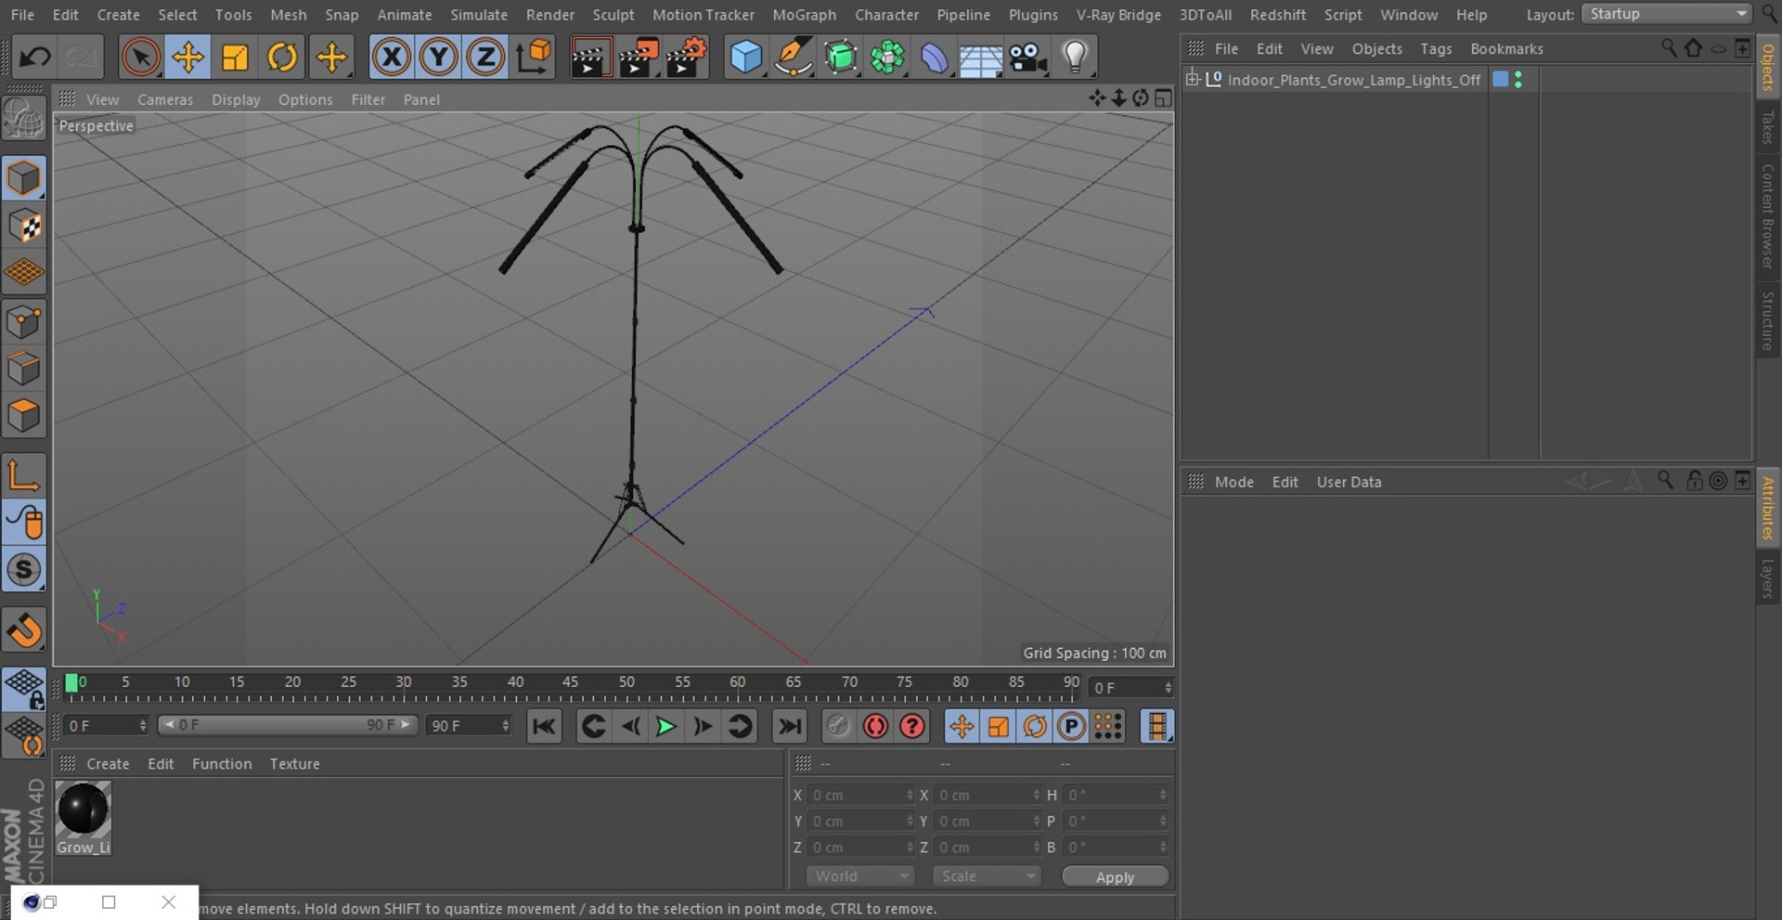Toggle Z axis lock
This screenshot has width=1782, height=920.
click(485, 58)
